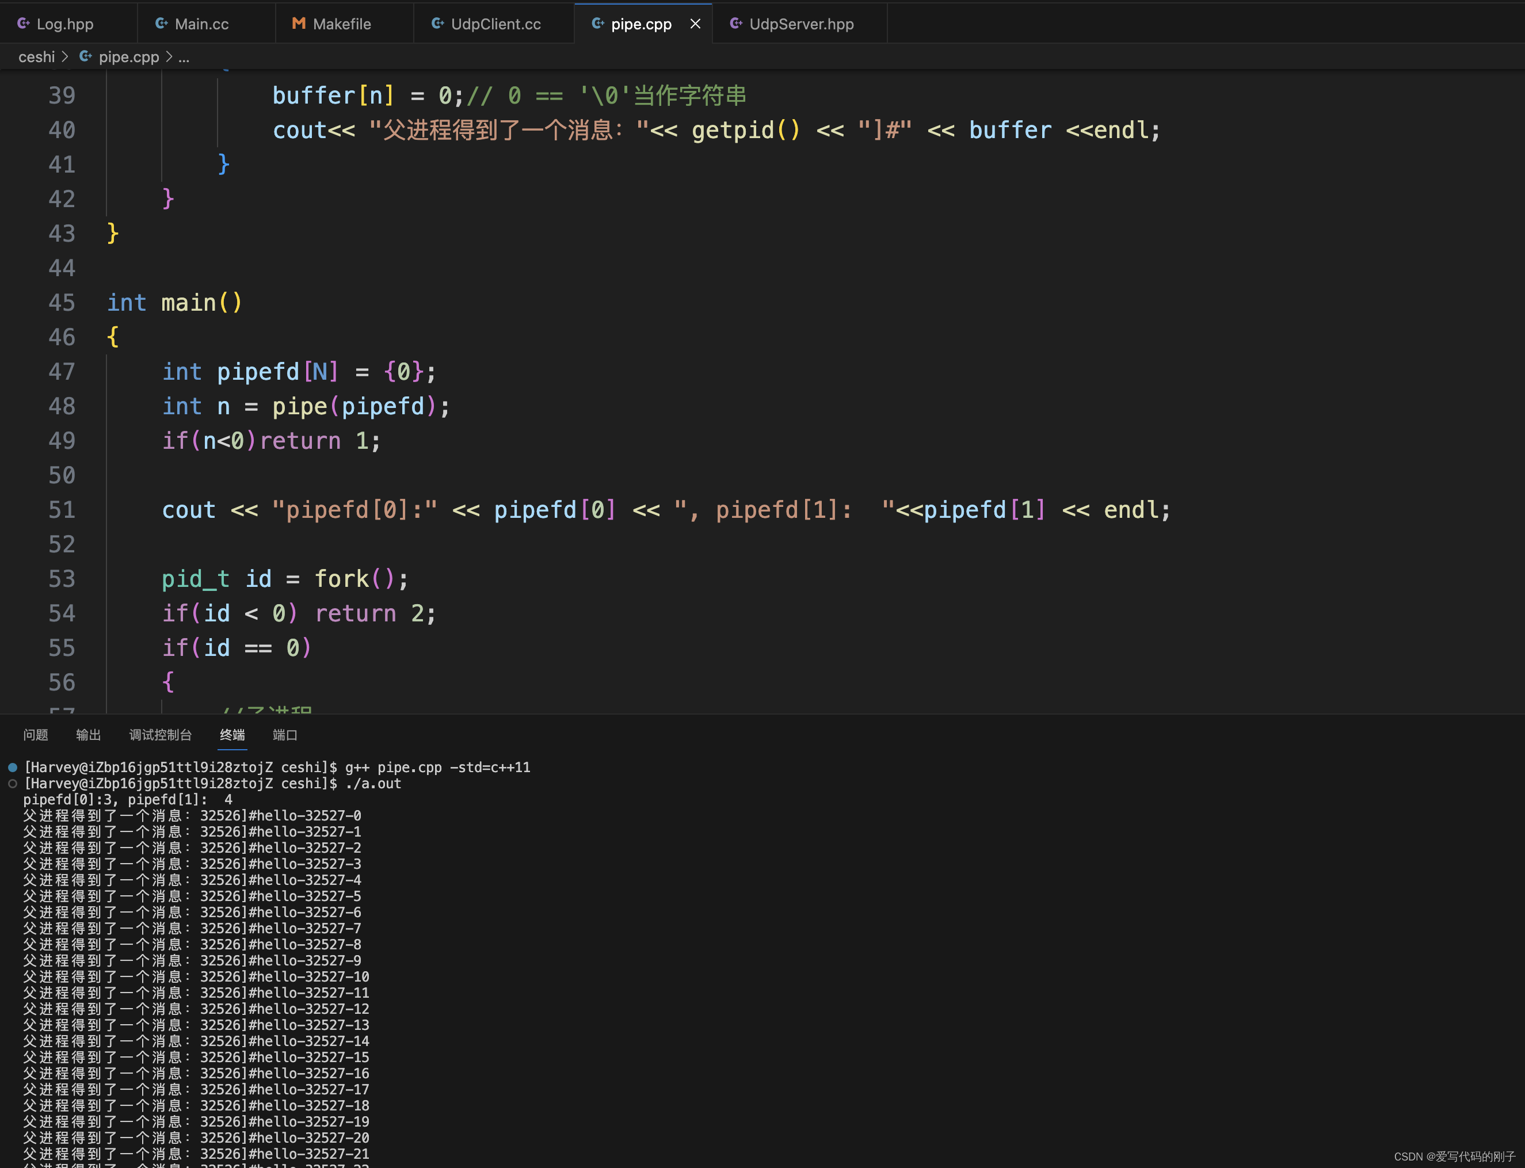This screenshot has width=1525, height=1168.
Task: Click terminal line ending hello-32527-10
Action: tap(196, 977)
